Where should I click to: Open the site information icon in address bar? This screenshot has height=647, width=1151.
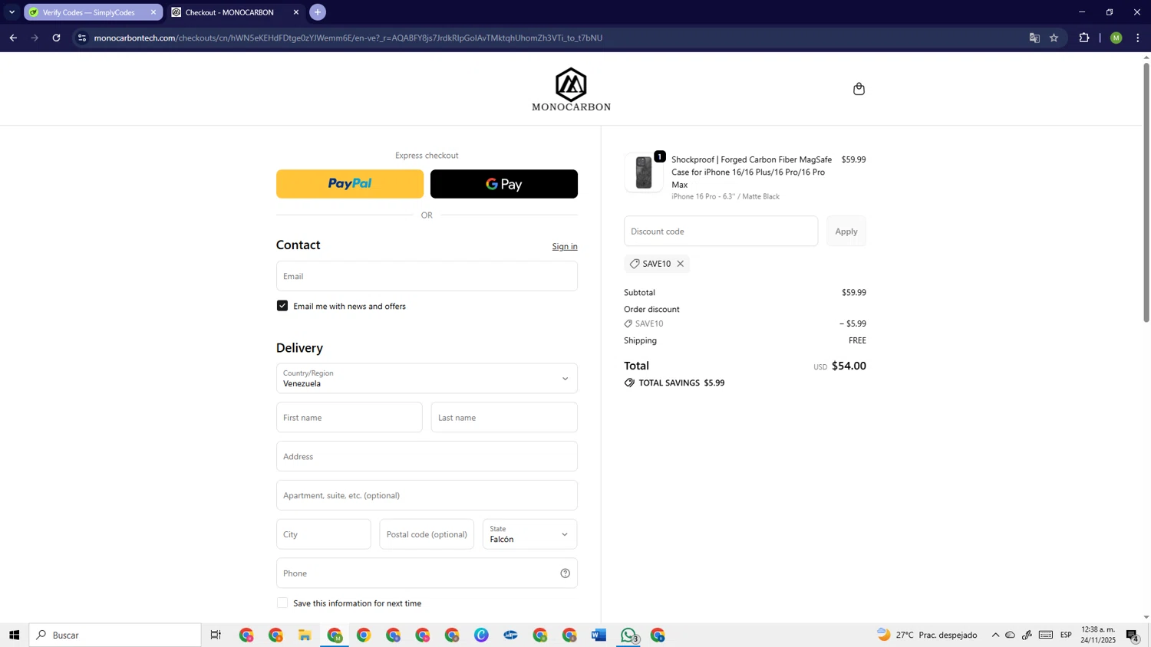pyautogui.click(x=82, y=38)
